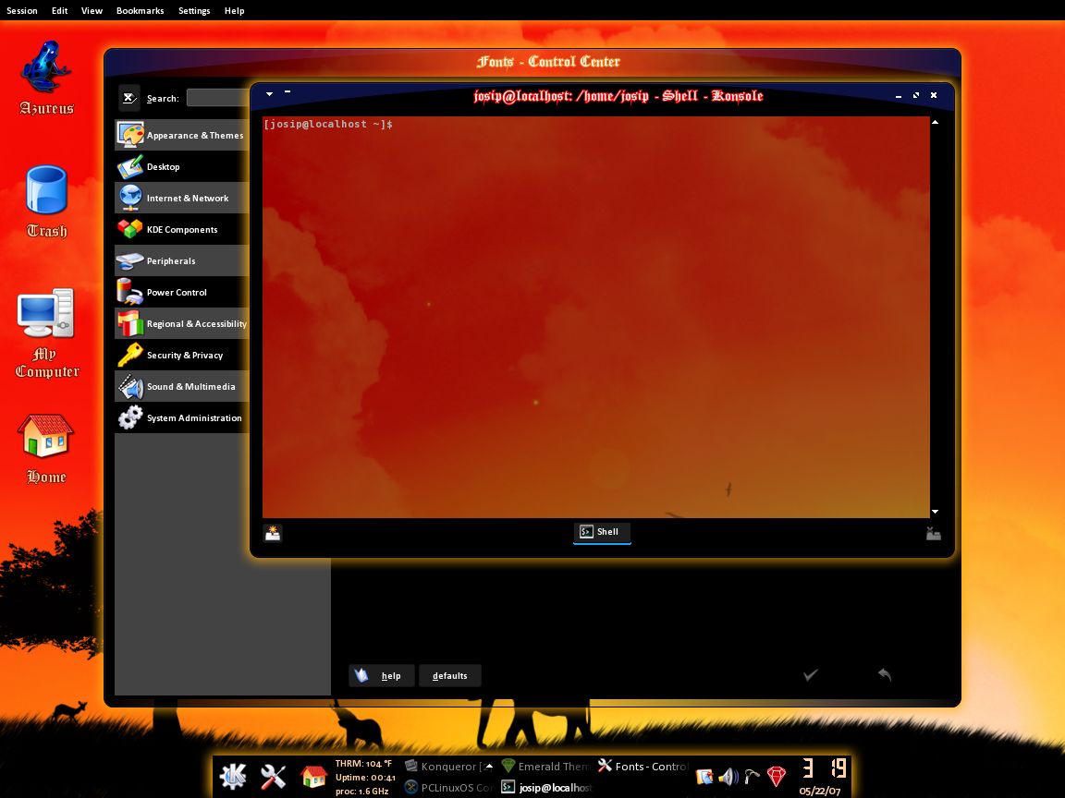Click the Konsole scrollbar down arrow
Screen dimensions: 1065x798
click(936, 512)
